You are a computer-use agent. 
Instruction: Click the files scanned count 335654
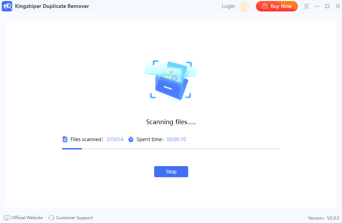(x=115, y=139)
